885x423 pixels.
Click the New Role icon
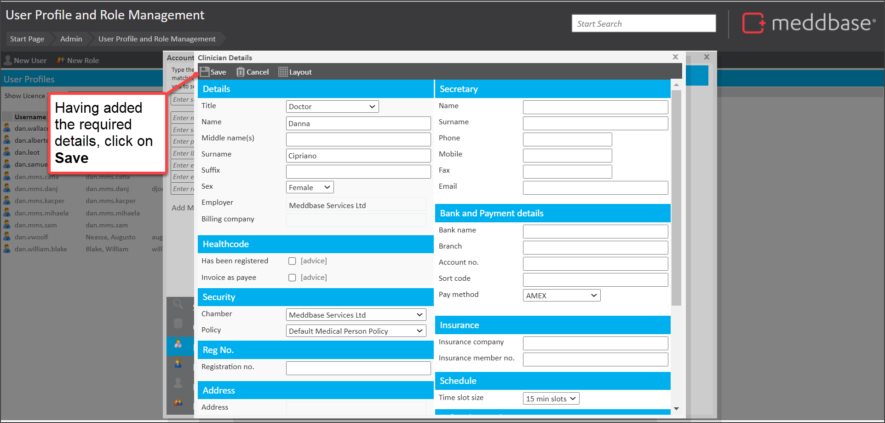tap(61, 60)
